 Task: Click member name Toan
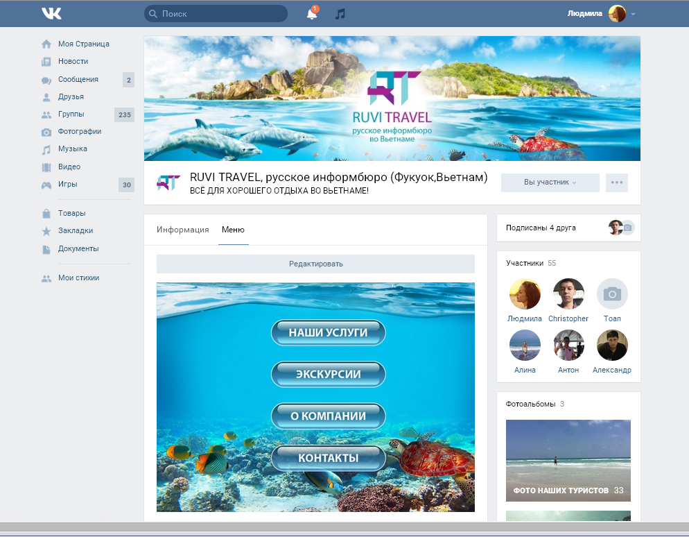pyautogui.click(x=612, y=319)
